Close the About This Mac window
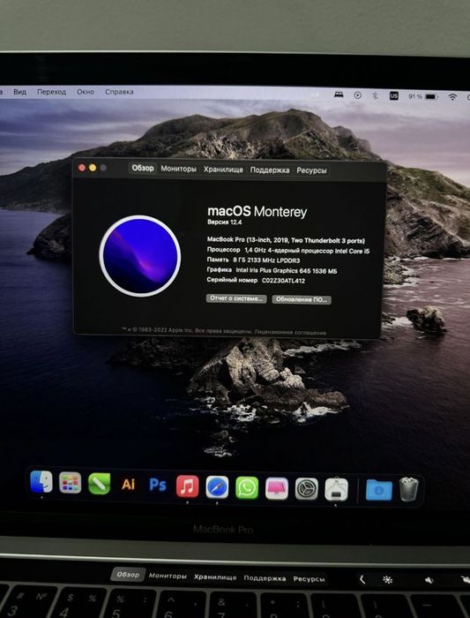 click(x=82, y=168)
